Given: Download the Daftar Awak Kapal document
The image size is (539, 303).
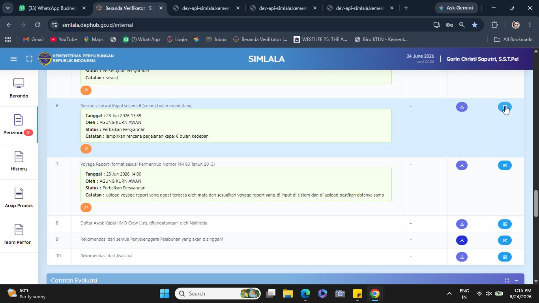Looking at the screenshot, I should pos(462,224).
